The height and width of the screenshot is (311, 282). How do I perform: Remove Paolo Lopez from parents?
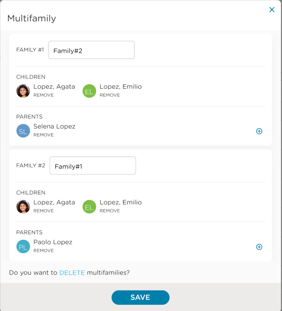pyautogui.click(x=43, y=251)
